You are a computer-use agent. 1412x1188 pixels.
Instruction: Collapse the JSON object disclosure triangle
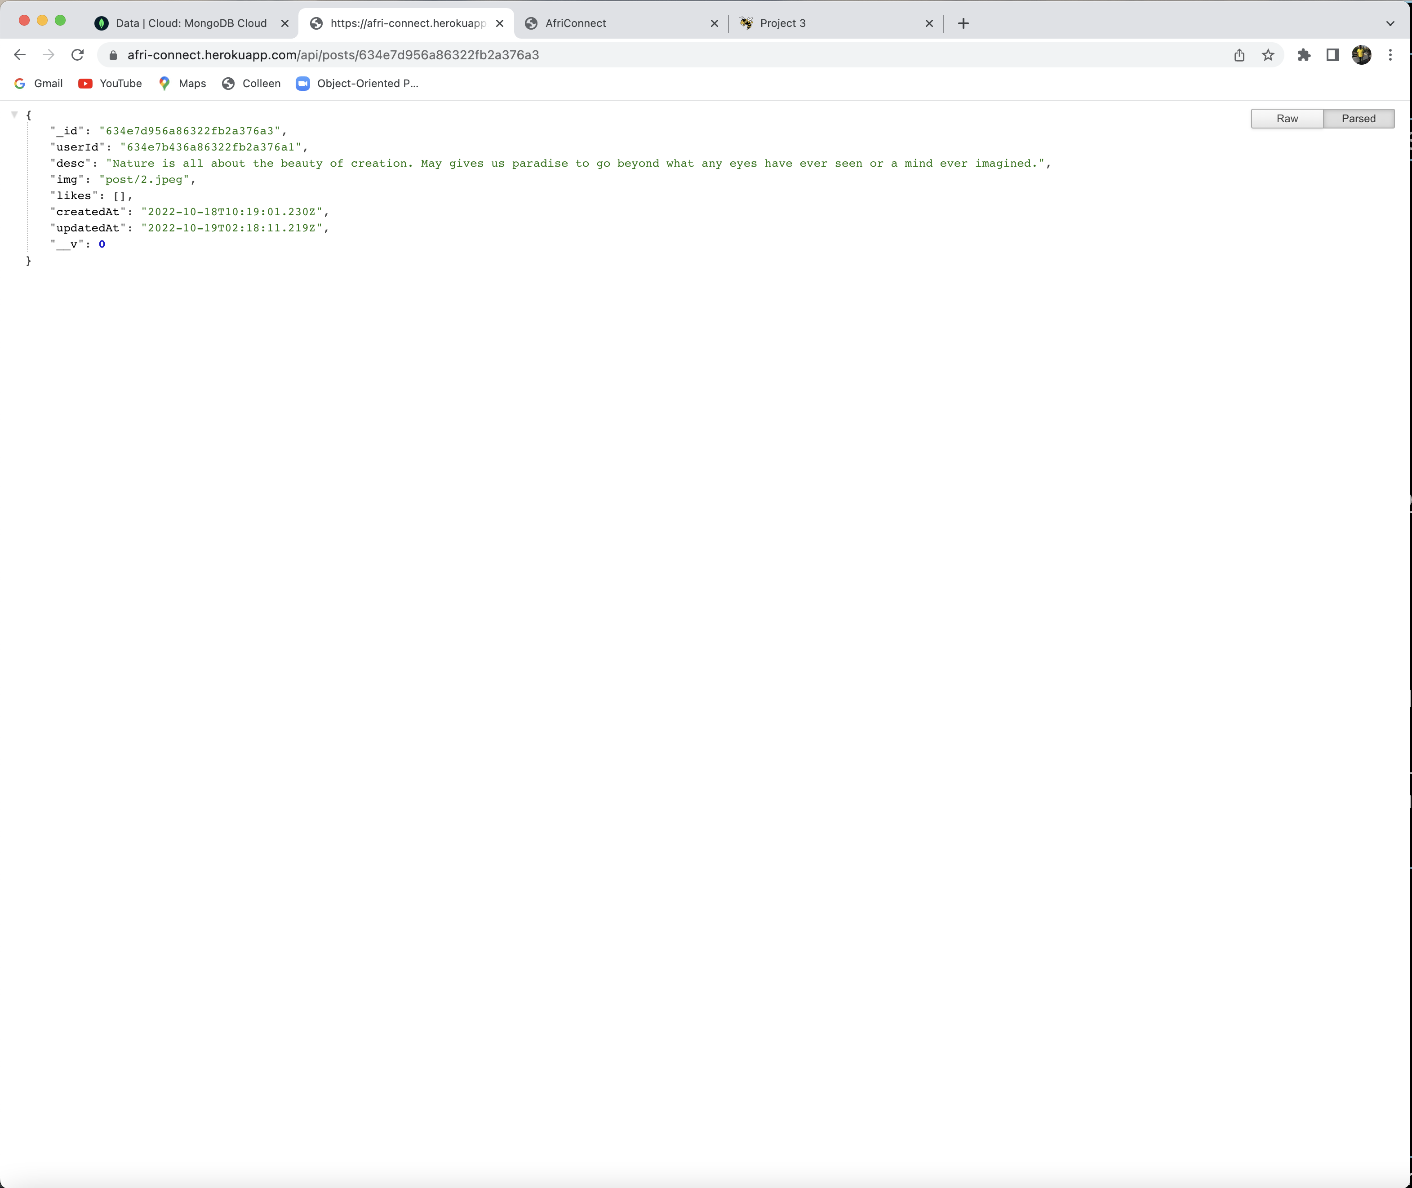[x=14, y=113]
